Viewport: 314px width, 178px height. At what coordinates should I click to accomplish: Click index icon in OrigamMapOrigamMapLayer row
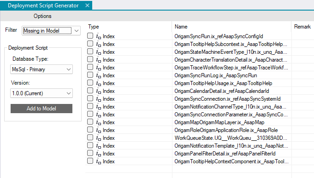coord(98,122)
